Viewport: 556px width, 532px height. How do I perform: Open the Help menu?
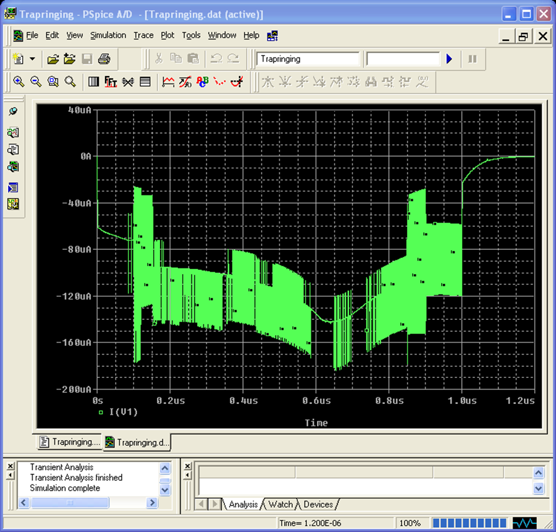tap(251, 35)
